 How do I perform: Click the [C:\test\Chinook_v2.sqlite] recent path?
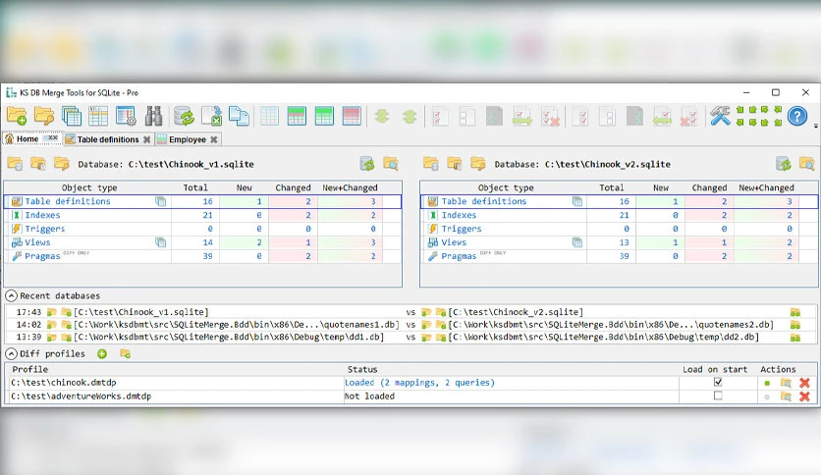(x=516, y=312)
